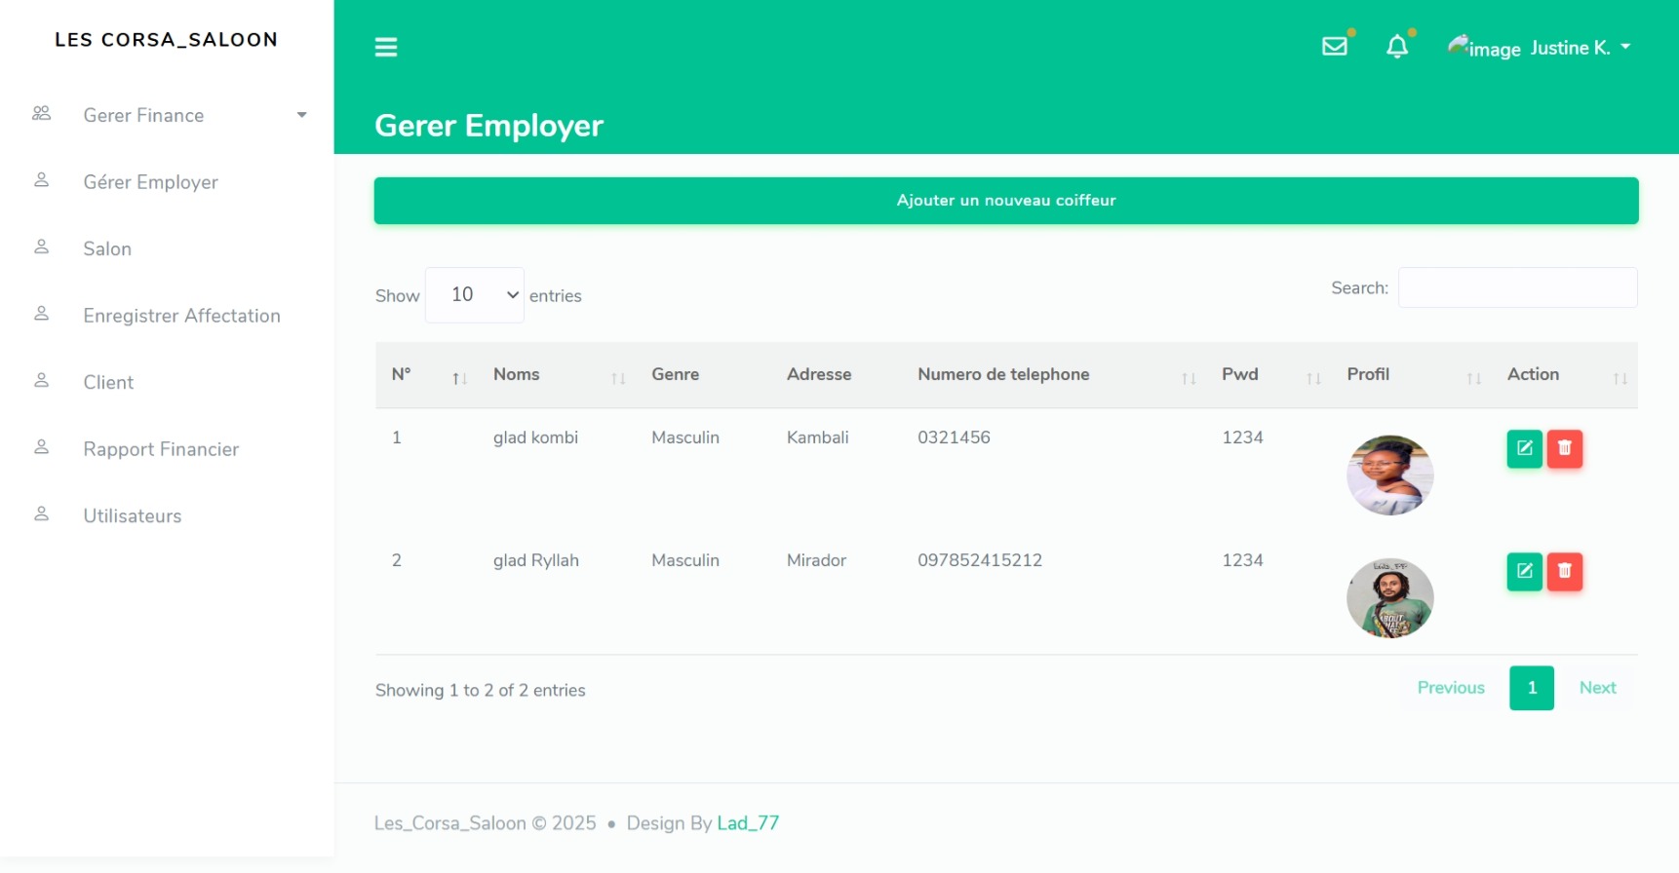Open Gérer Employer in the sidebar

[x=150, y=182]
